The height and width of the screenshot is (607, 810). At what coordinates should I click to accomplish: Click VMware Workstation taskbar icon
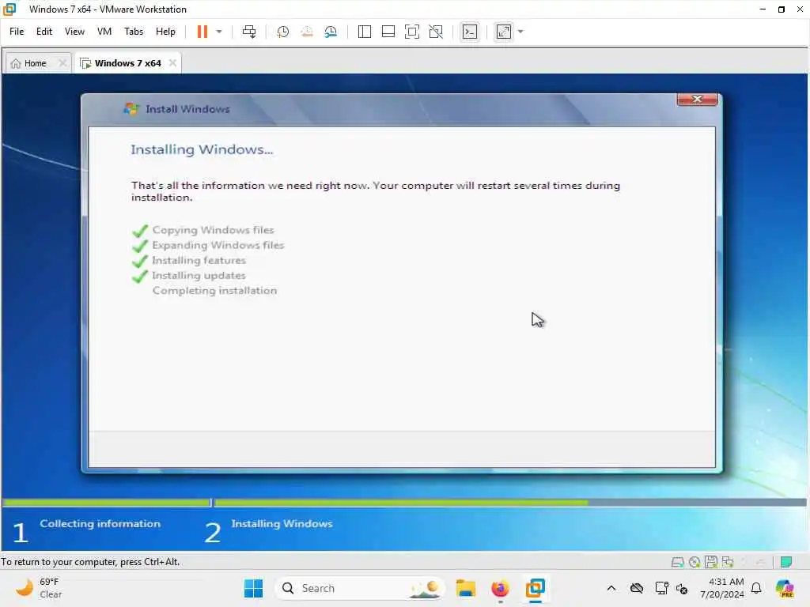click(536, 588)
